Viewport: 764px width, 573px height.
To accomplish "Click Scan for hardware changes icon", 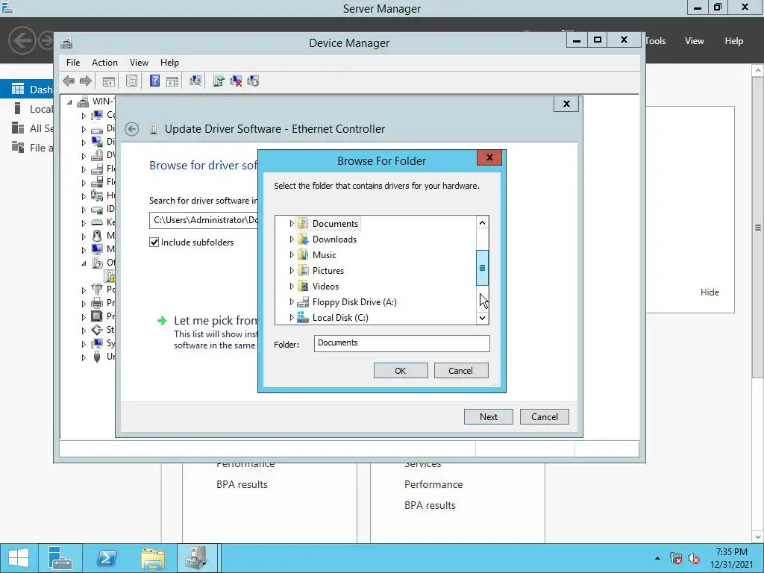I will (x=195, y=81).
